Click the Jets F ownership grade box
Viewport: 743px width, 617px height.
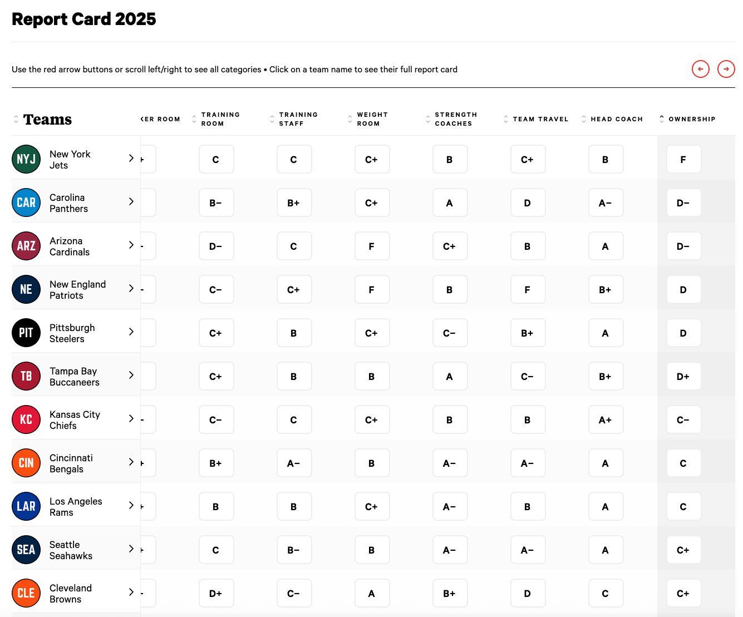[683, 160]
